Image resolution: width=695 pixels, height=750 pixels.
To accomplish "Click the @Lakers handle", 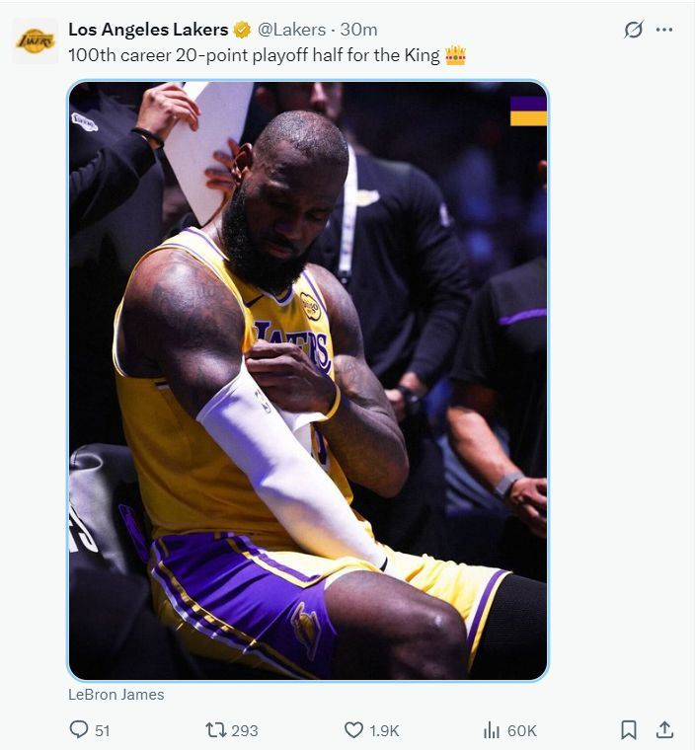I will pos(292,30).
